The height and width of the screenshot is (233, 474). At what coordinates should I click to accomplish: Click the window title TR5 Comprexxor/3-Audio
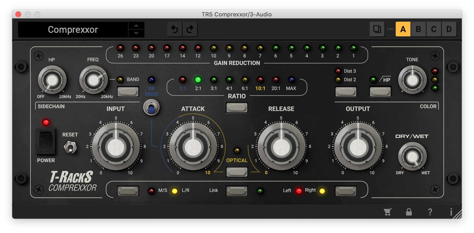tap(237, 14)
